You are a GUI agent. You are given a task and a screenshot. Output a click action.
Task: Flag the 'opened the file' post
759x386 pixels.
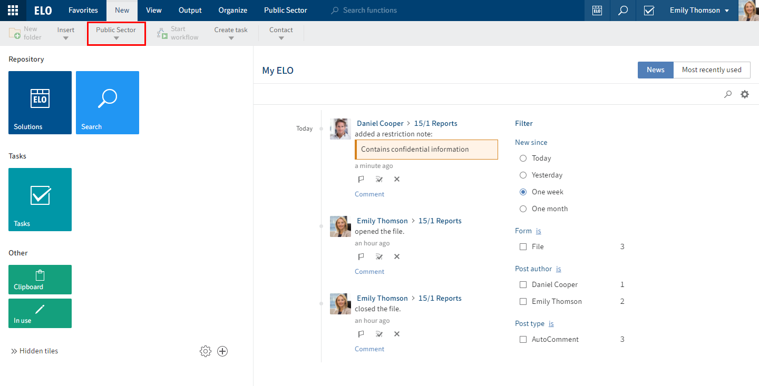(361, 257)
